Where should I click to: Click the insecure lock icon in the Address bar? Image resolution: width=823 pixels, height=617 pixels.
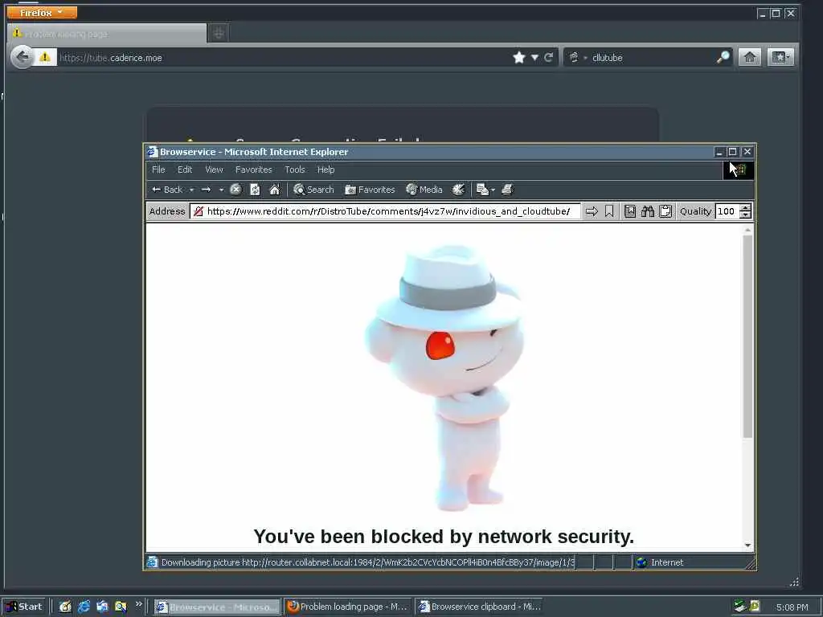tap(198, 211)
